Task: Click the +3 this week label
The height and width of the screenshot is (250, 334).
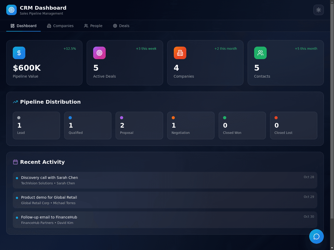Action: point(146,49)
